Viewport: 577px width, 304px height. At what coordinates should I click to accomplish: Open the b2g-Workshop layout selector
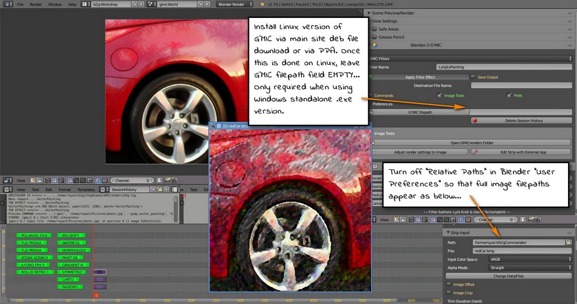pos(110,4)
